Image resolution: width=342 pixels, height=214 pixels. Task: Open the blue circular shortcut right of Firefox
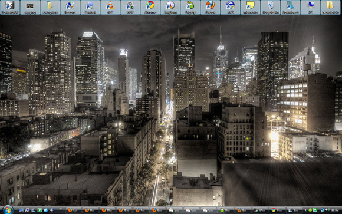click(231, 7)
